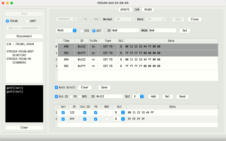Enable BRS checkbox in row 122

(x=106, y=113)
